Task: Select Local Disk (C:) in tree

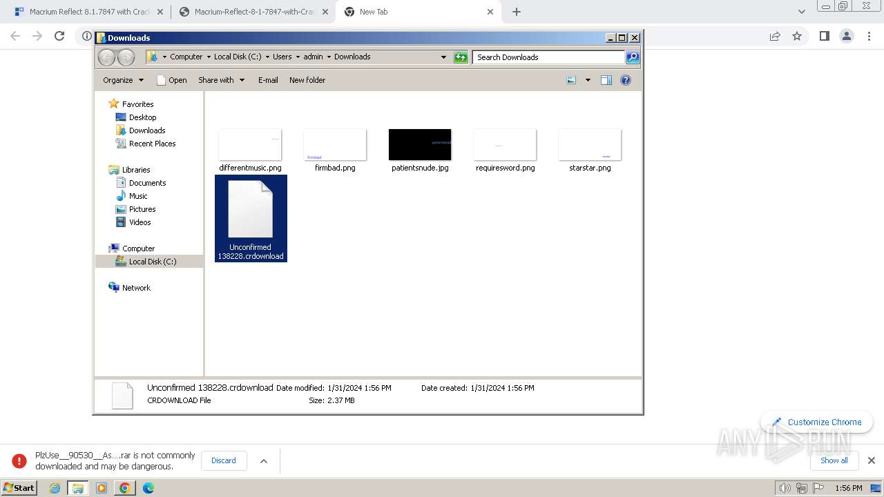Action: (x=146, y=262)
